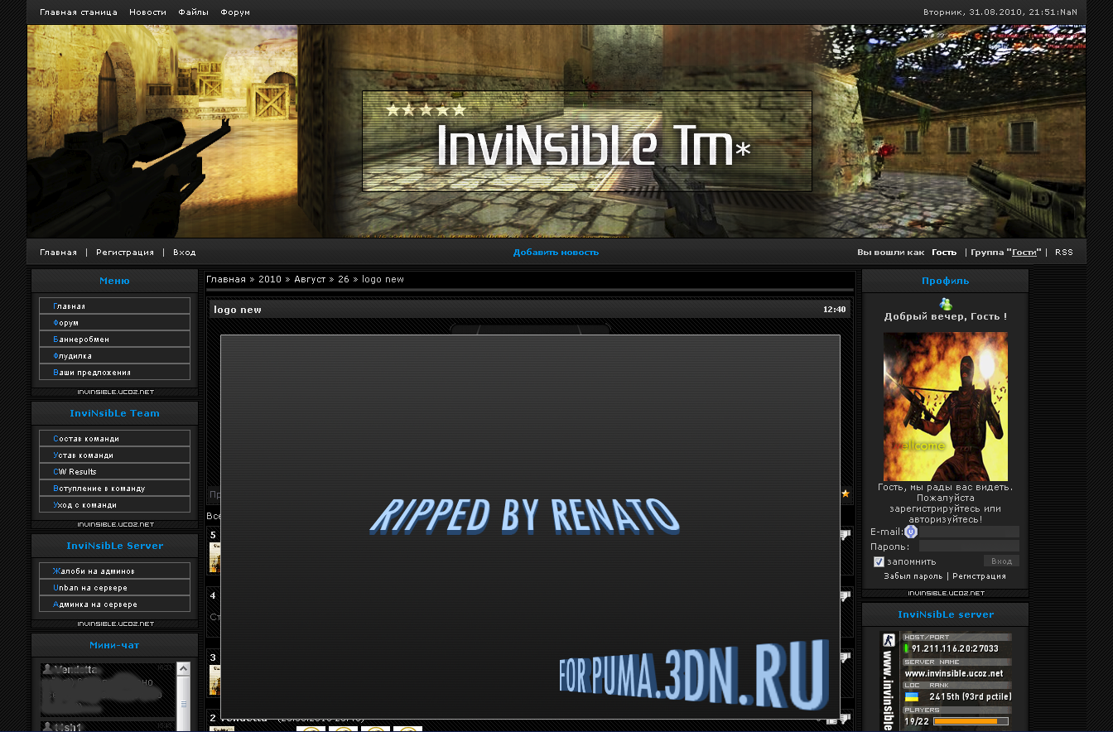
Task: Open the Файлы top menu item
Action: click(193, 12)
